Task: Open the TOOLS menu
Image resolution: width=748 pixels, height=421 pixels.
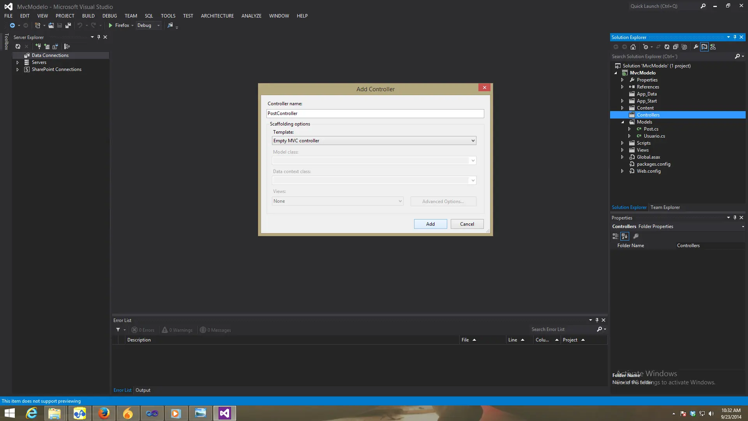Action: point(168,16)
